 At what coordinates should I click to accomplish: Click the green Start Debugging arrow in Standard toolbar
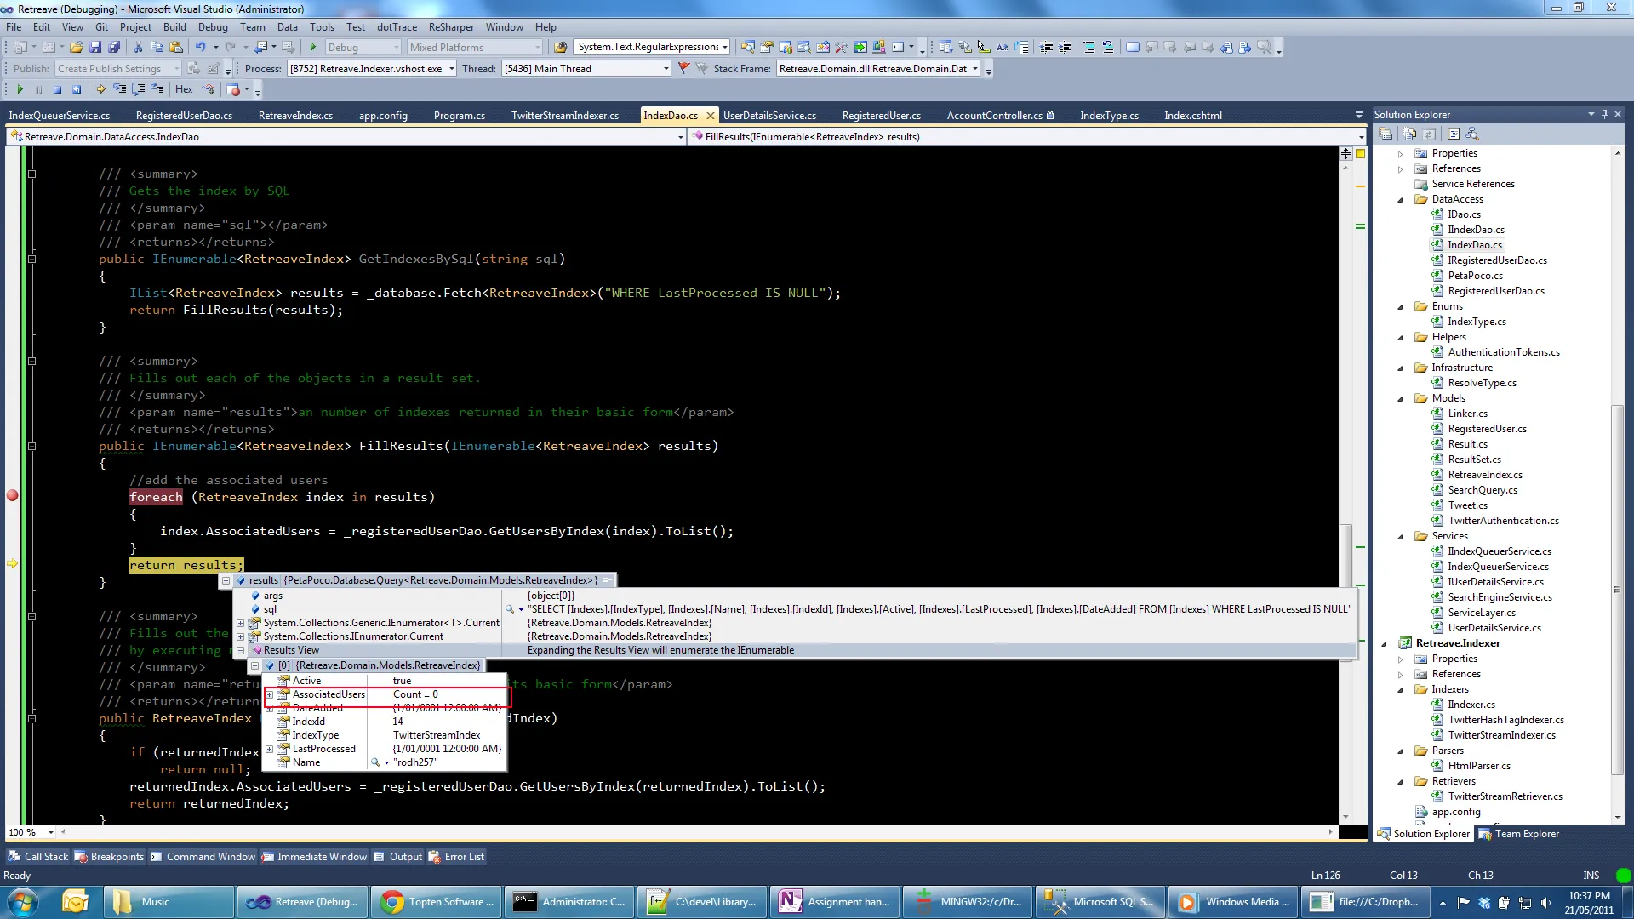point(313,48)
